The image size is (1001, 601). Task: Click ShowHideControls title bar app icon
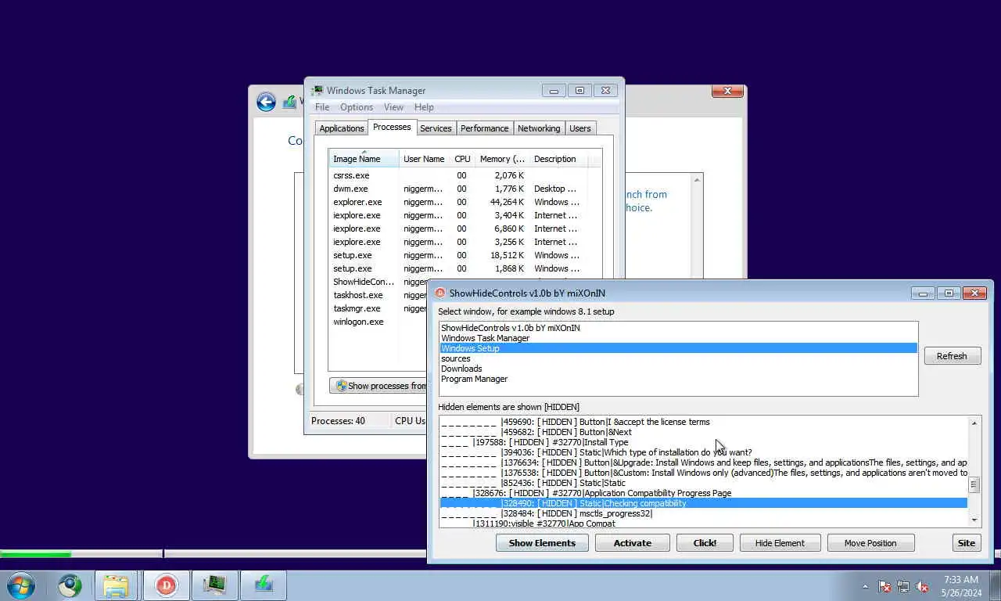click(440, 293)
